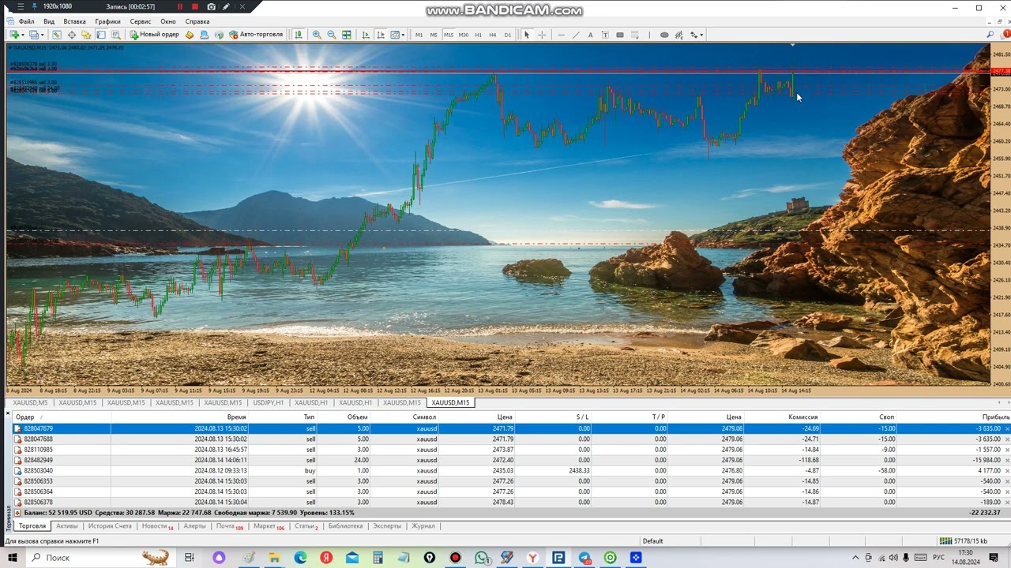Image resolution: width=1011 pixels, height=568 pixels.
Task: Select the rectangle shape tool
Action: tap(620, 35)
